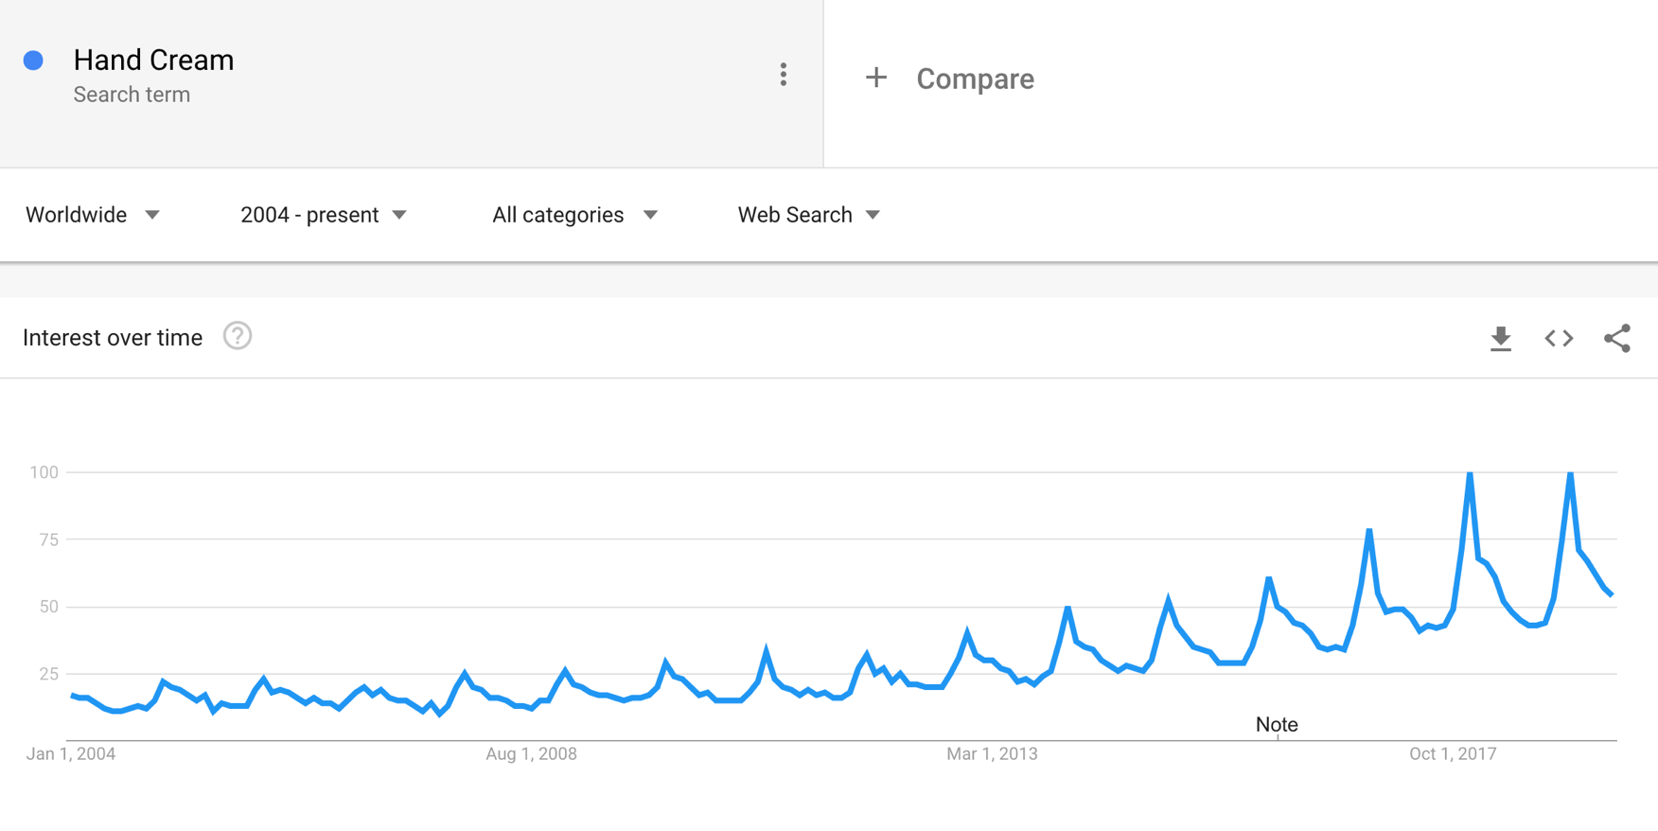Click the rightmost peak reaching 100
Viewport: 1658px width, 831px height.
coord(1570,473)
